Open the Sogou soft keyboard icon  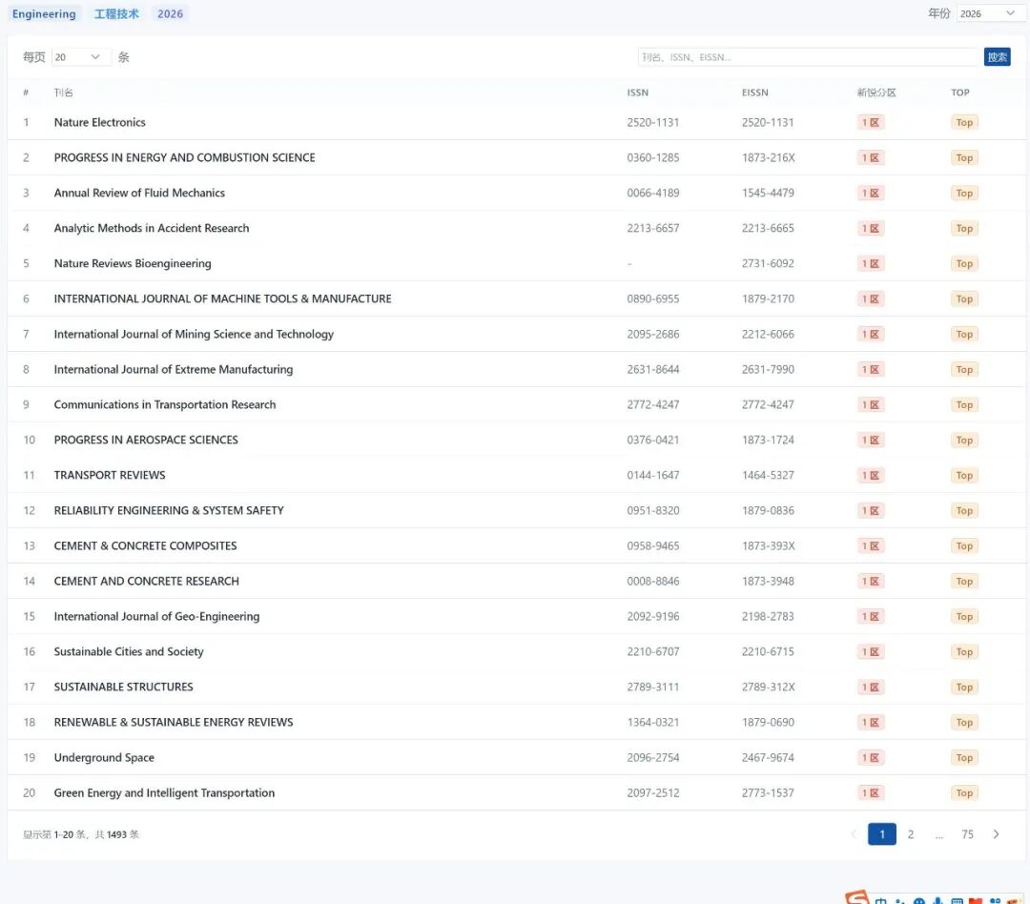[x=957, y=901]
